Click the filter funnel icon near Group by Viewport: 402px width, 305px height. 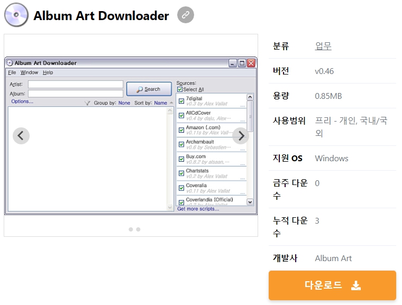87,103
